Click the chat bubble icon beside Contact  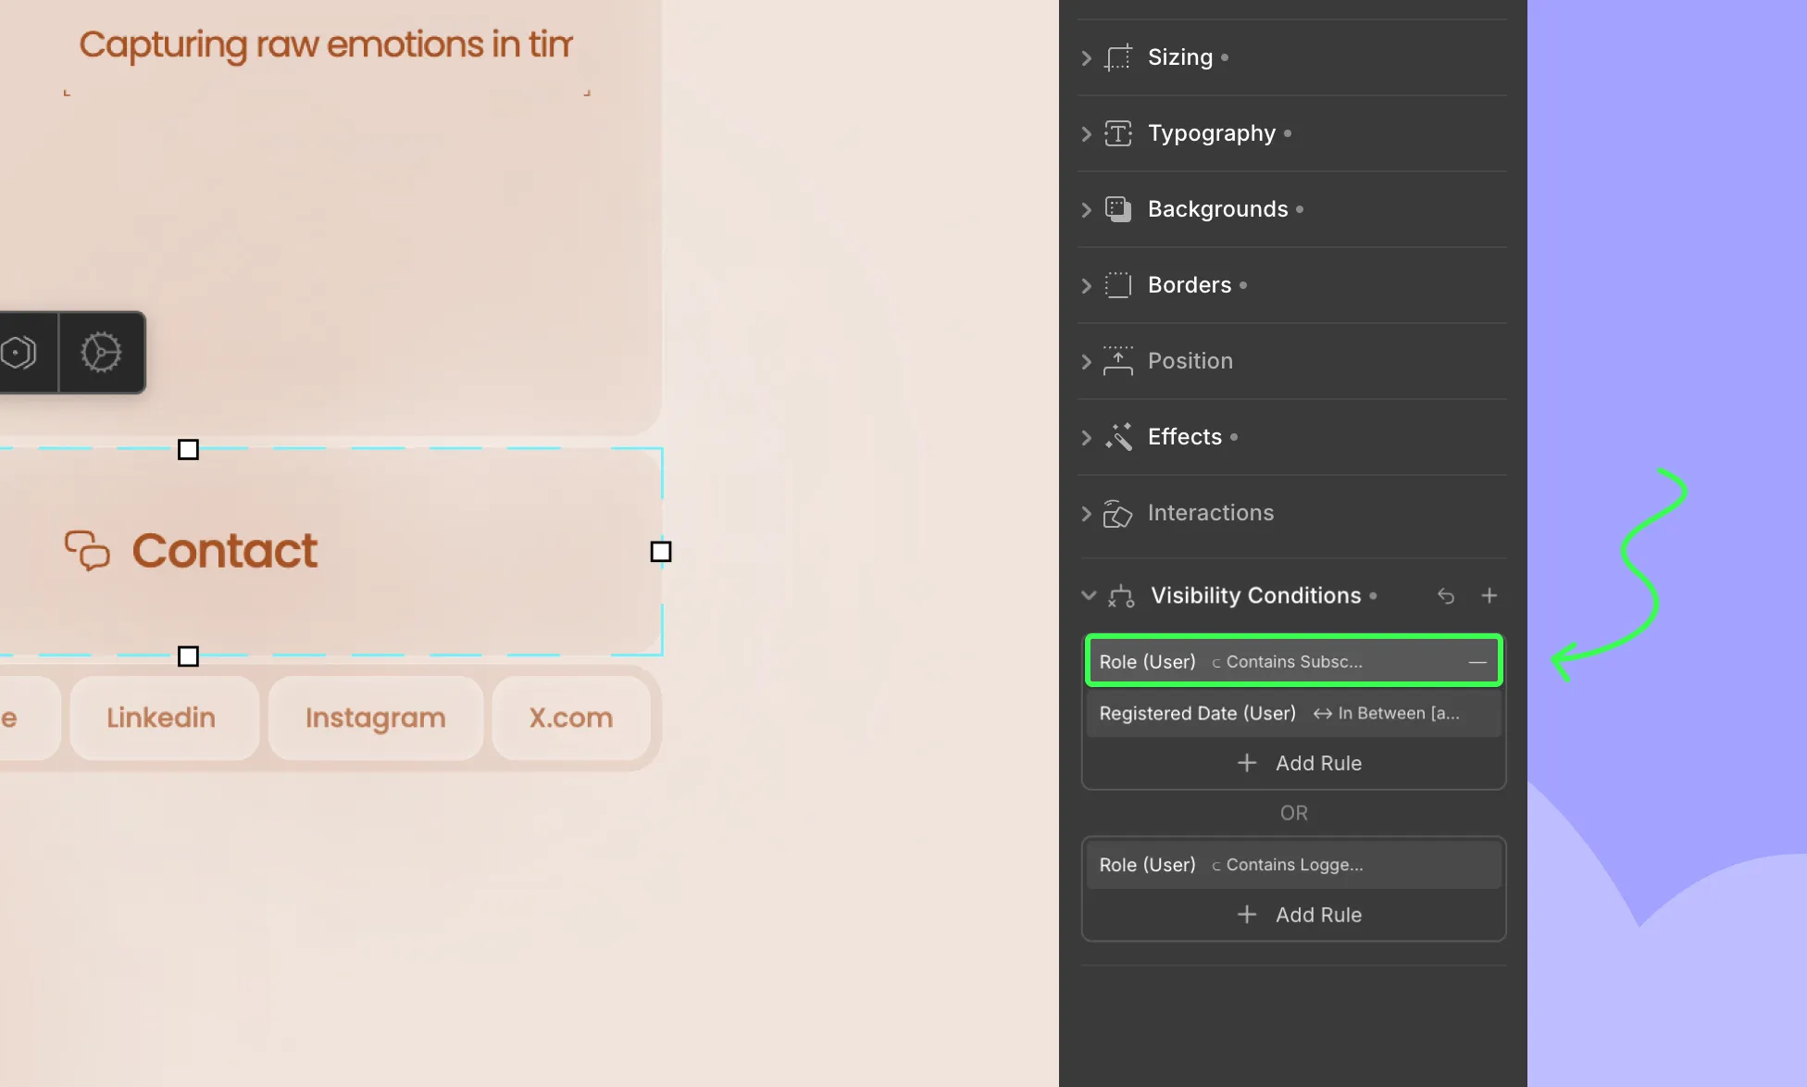87,550
